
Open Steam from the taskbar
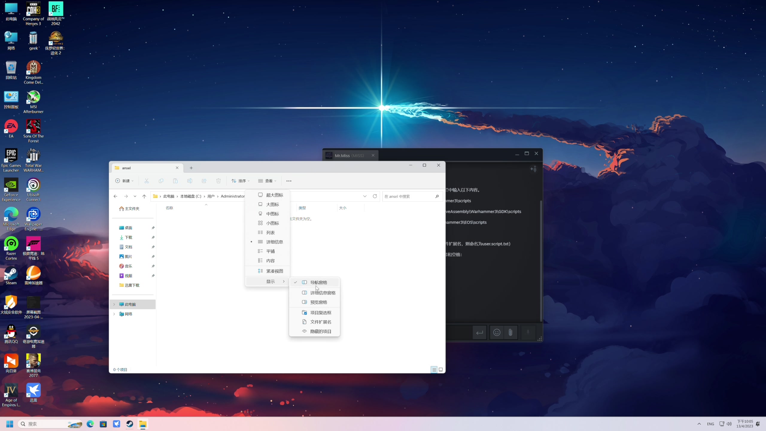(130, 424)
